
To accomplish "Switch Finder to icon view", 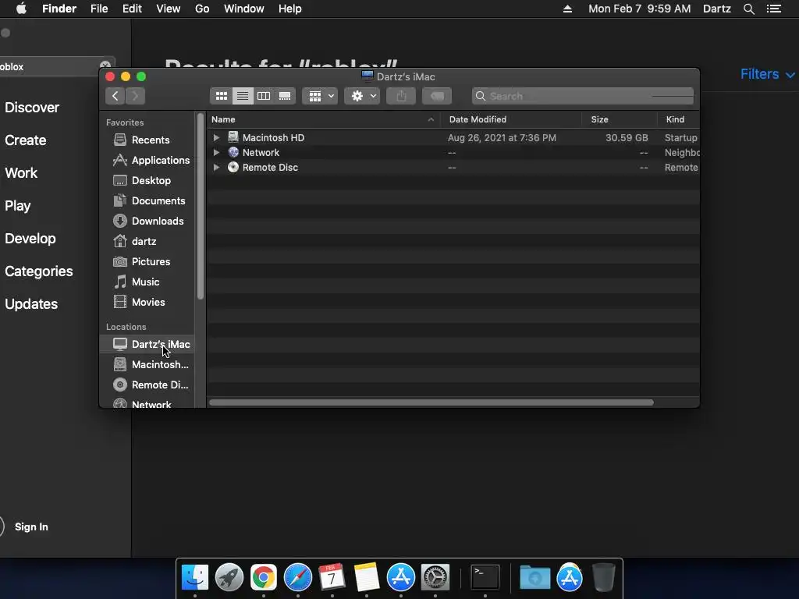I will (x=221, y=96).
